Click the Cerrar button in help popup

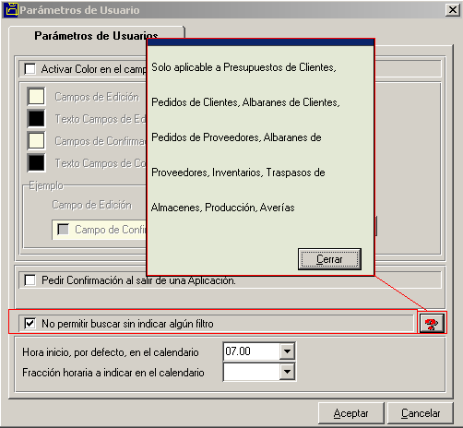click(x=329, y=259)
